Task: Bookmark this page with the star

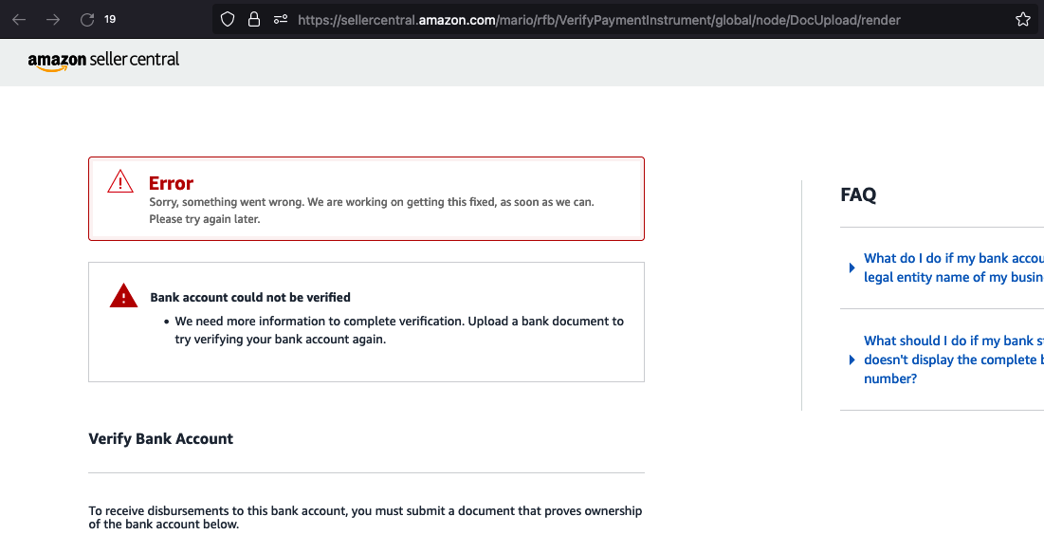Action: 1023,20
